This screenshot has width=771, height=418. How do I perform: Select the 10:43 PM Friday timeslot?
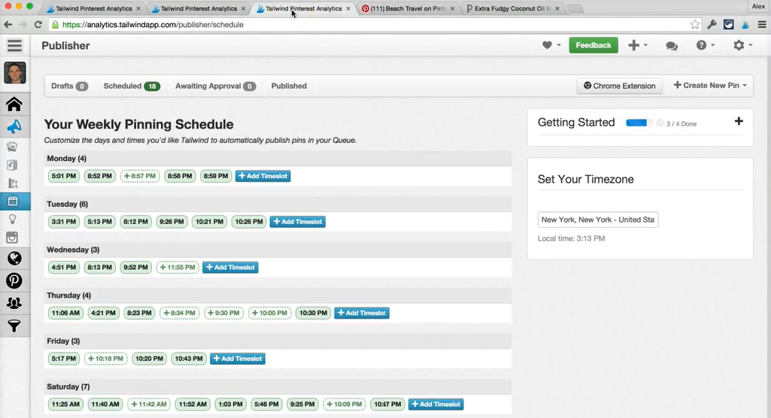point(189,359)
